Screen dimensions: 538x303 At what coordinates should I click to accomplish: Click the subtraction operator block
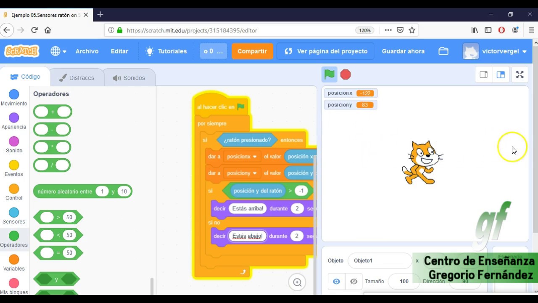[52, 130]
